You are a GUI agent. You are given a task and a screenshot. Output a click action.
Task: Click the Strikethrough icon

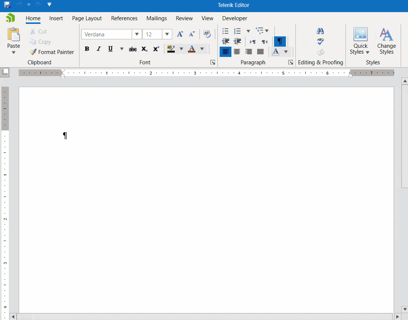point(132,48)
